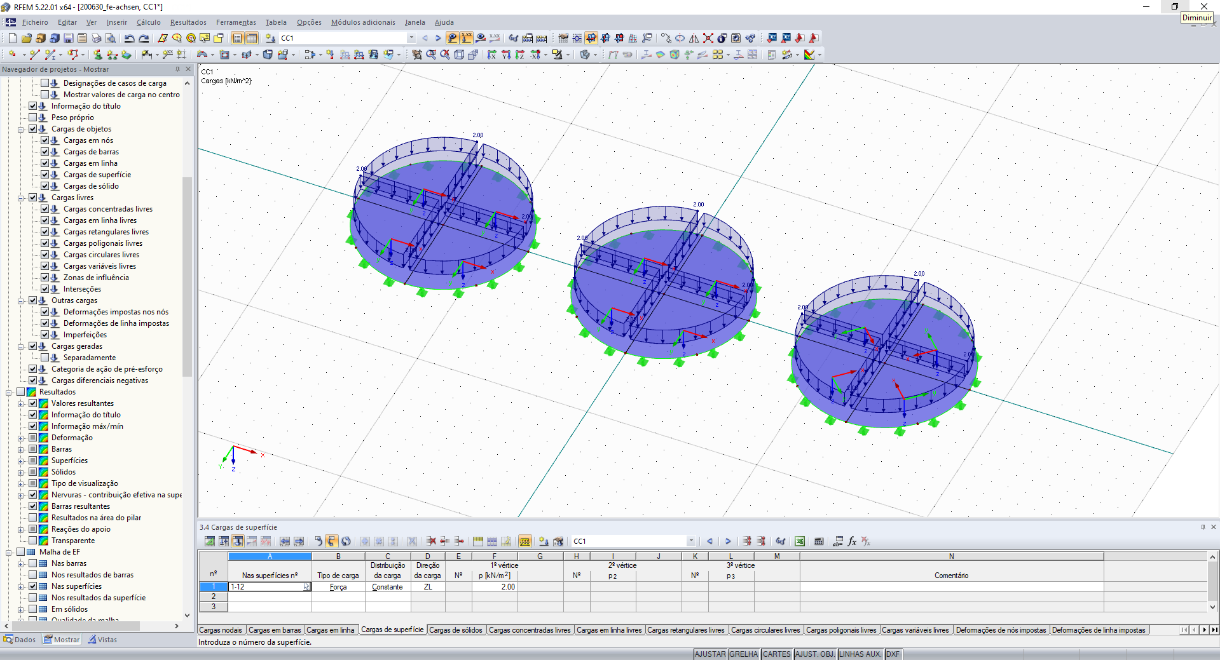
Task: Select the 'Força' load type cell
Action: coord(338,587)
